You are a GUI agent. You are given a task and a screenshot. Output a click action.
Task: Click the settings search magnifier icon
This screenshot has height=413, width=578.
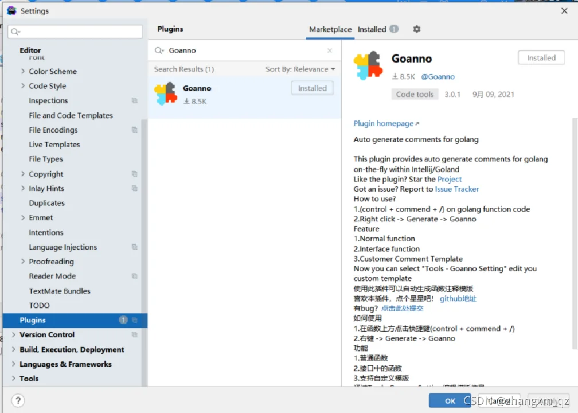point(15,32)
